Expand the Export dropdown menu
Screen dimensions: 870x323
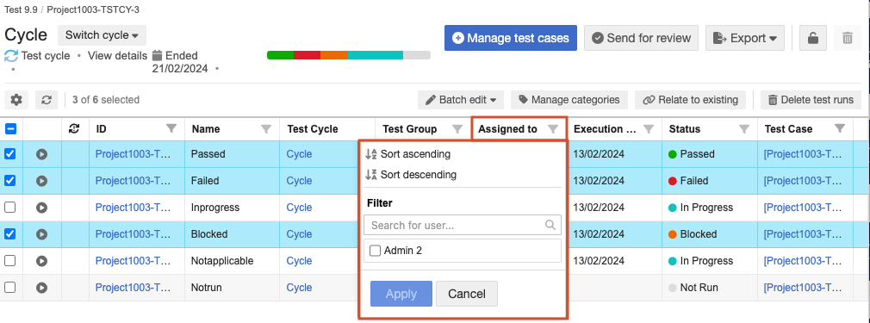click(x=745, y=38)
